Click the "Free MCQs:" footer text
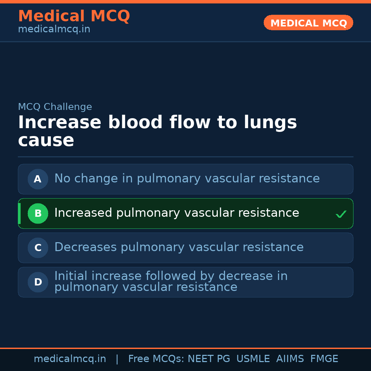 click(x=156, y=359)
